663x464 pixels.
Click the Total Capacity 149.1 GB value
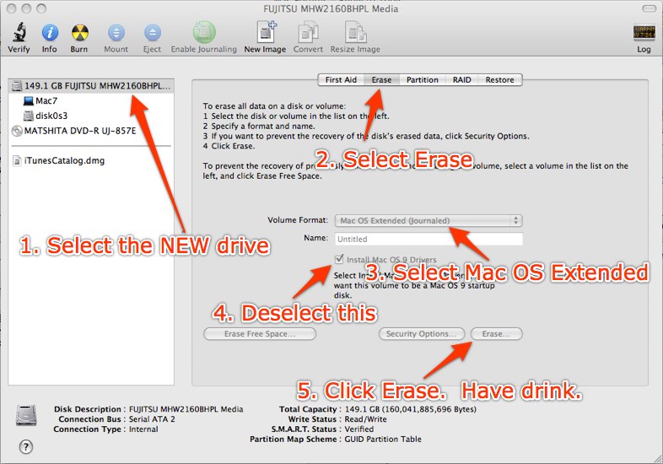411,409
